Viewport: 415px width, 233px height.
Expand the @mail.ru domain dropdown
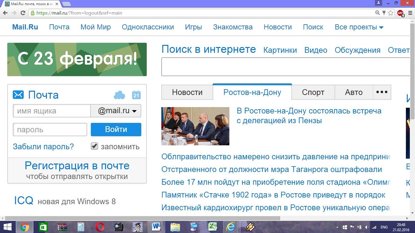116,111
